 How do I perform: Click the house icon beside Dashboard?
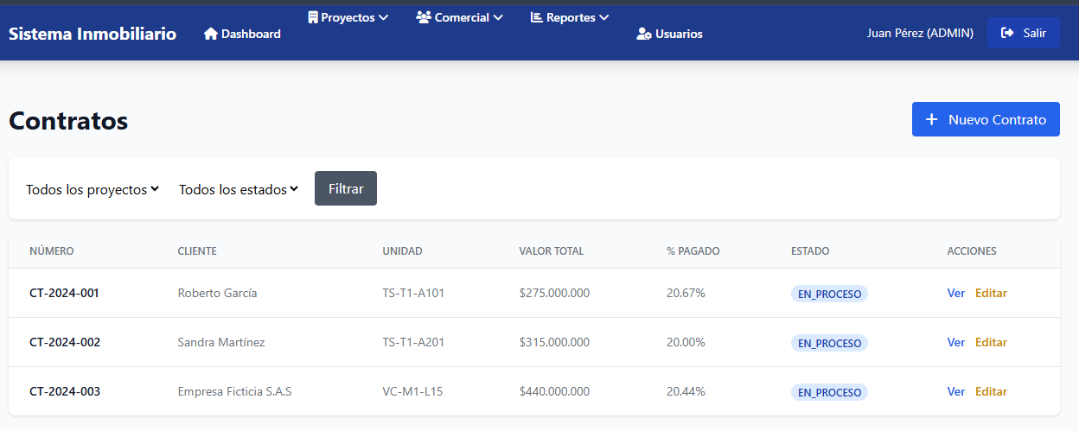[210, 34]
